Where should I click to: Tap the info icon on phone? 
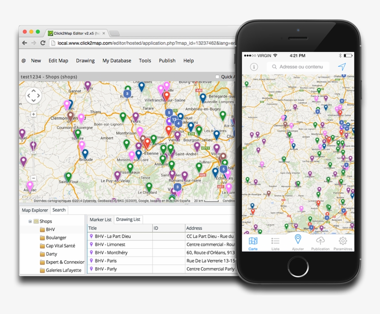tap(254, 67)
